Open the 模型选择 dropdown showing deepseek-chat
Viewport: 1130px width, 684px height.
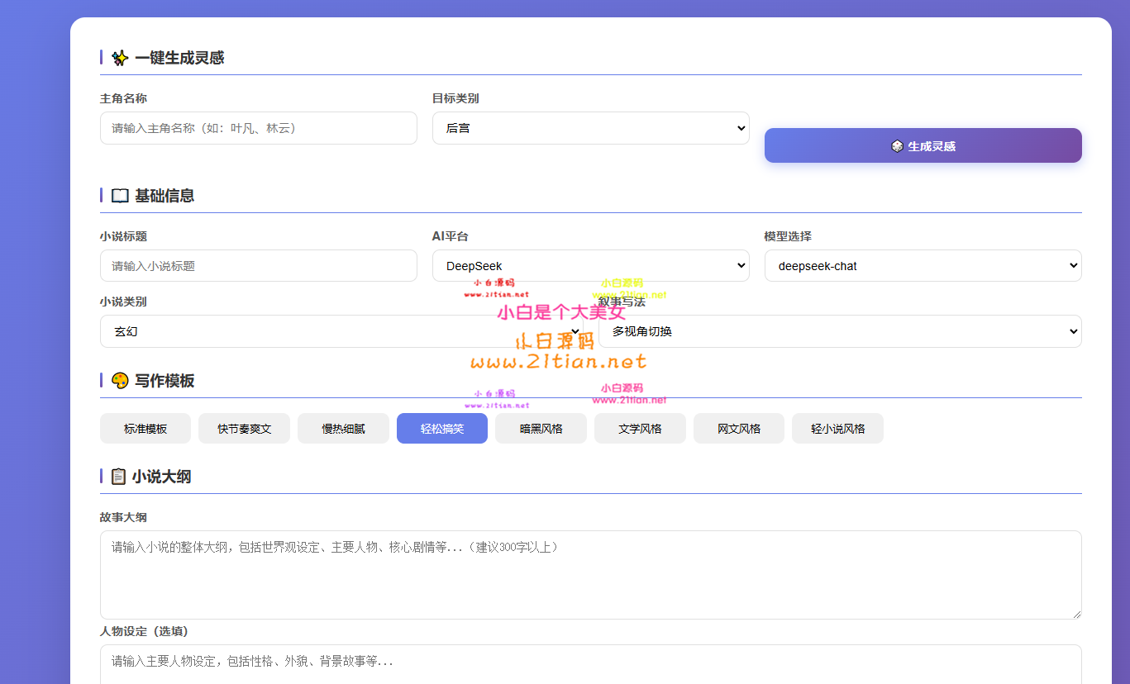click(x=923, y=266)
